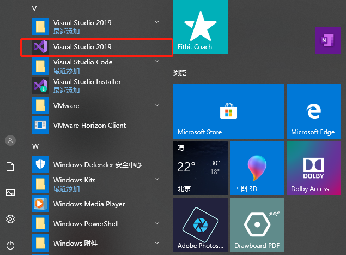Expand the VMware folder chevron

tap(157, 105)
